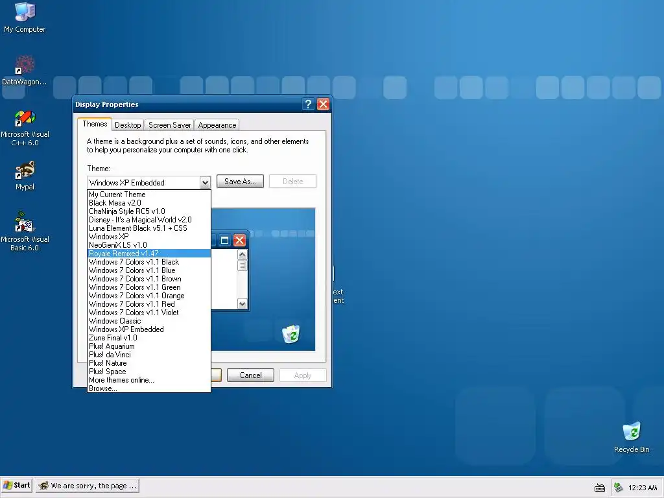Screen dimensions: 664x498
Task: Switch to the Appearance tab
Action: click(x=217, y=125)
